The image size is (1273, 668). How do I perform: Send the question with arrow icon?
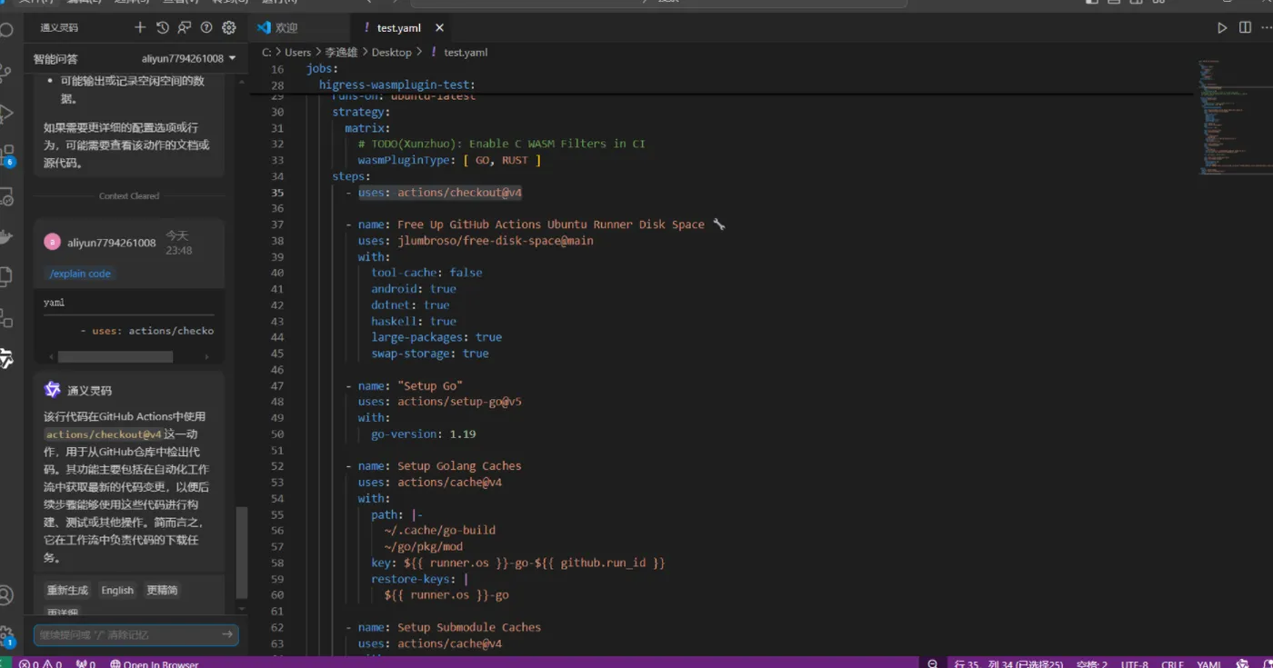click(x=227, y=634)
